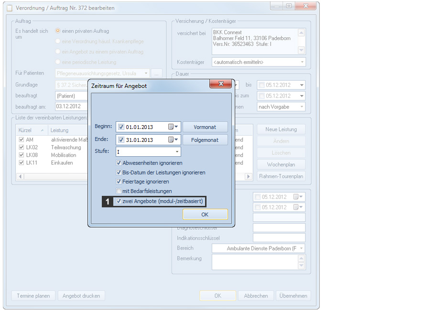
Task: Click Übernehmen button
Action: coord(293,296)
